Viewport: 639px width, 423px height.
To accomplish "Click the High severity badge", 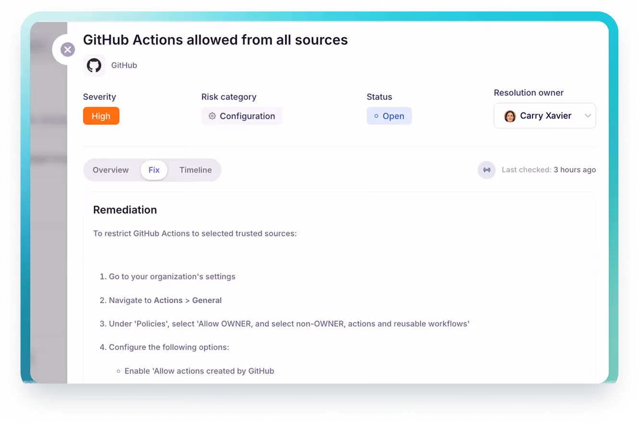I will (x=101, y=116).
